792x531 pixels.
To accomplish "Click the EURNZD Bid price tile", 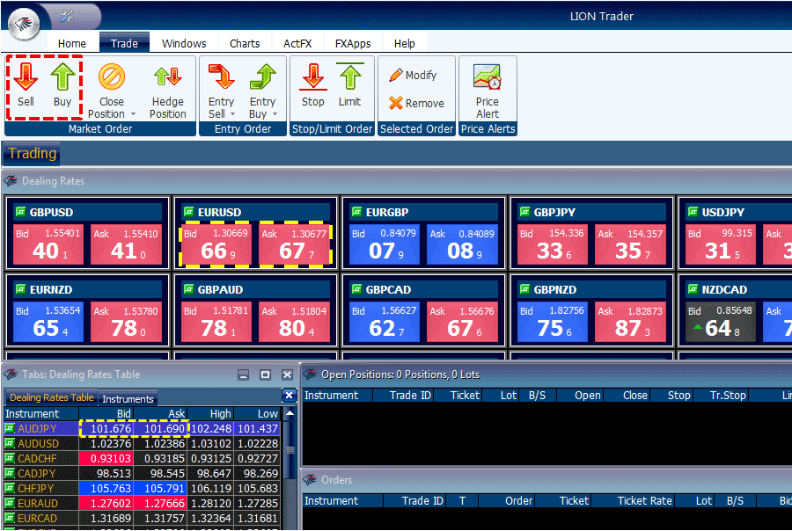I will click(48, 322).
